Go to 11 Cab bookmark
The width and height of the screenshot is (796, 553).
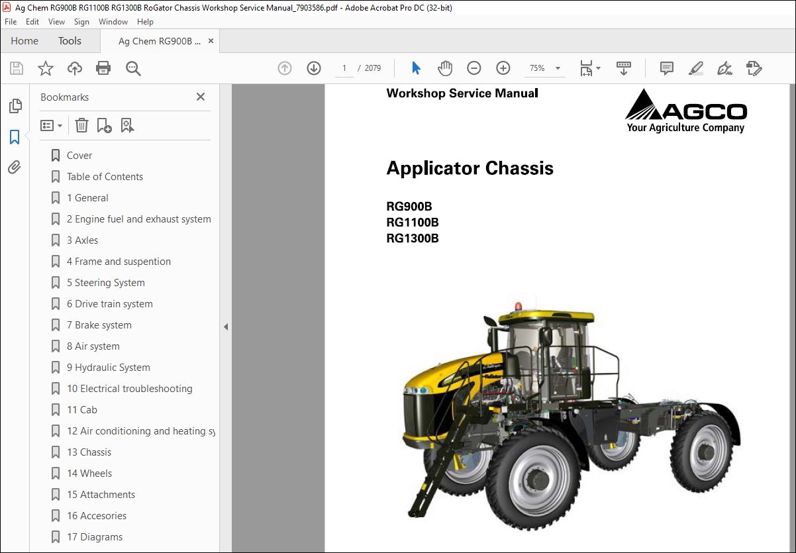click(81, 410)
